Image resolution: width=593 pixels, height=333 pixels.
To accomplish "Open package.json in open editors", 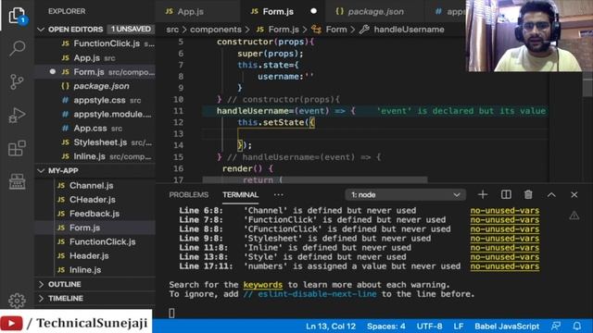I will tap(95, 86).
